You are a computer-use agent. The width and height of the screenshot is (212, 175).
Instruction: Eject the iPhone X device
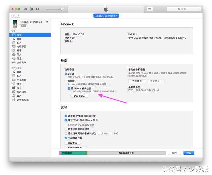pyautogui.click(x=47, y=22)
